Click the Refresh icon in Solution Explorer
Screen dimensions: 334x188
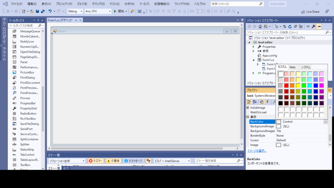(x=290, y=26)
